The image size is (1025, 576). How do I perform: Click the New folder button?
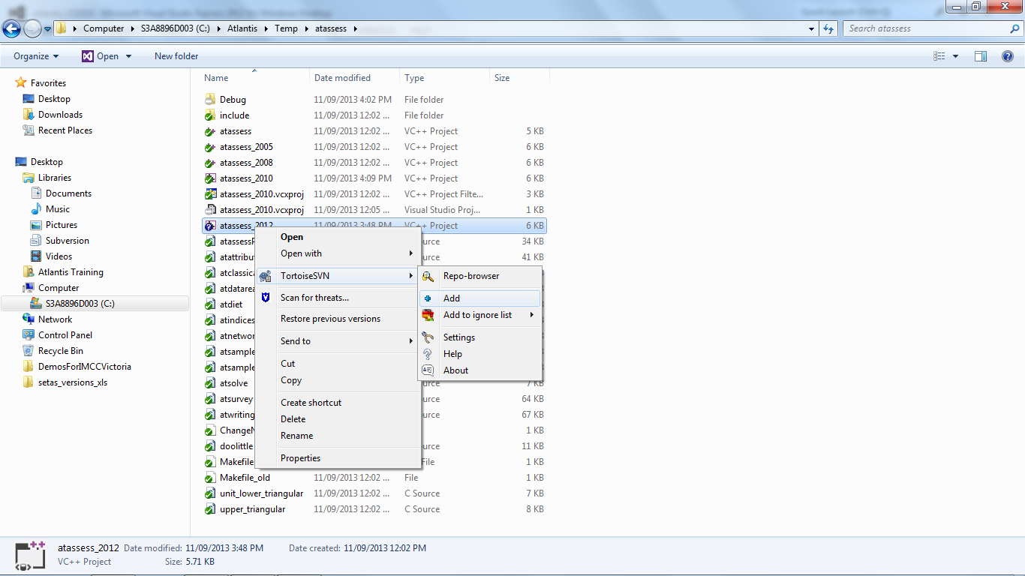click(176, 56)
